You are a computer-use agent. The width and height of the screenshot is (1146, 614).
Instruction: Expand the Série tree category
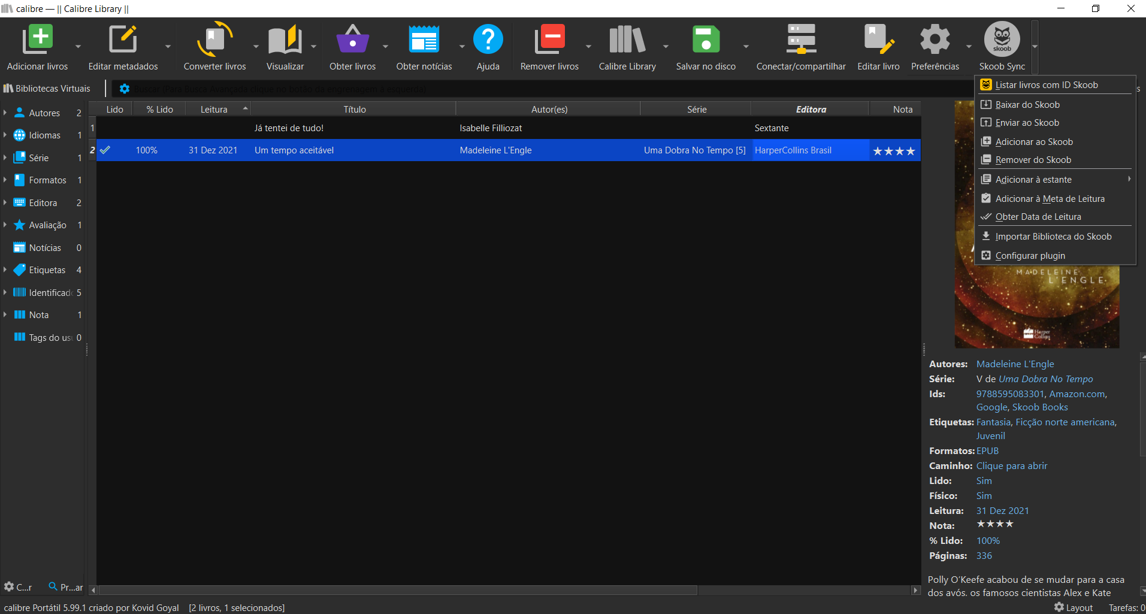[5, 158]
